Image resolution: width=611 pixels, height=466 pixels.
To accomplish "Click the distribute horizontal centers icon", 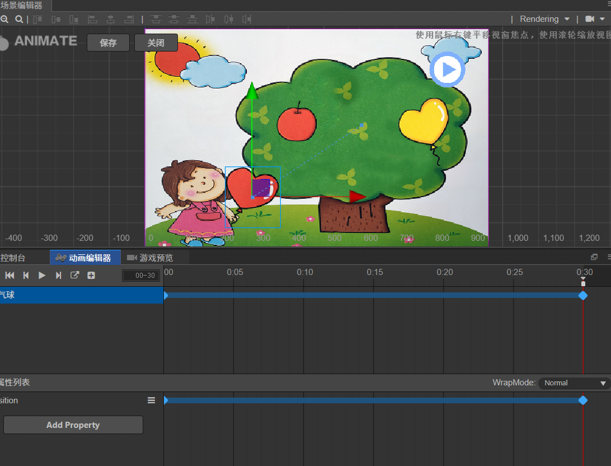I will 229,19.
